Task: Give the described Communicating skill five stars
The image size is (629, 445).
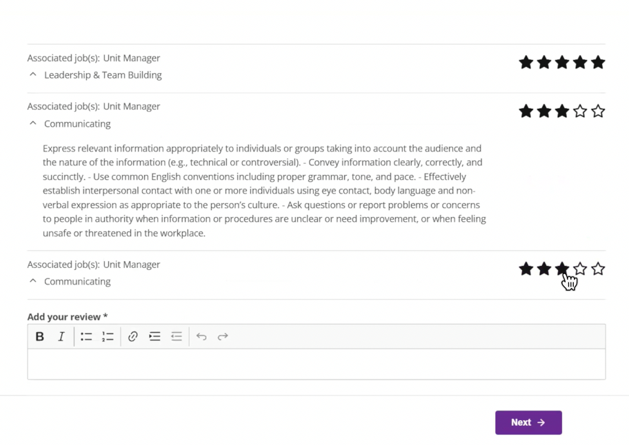Action: point(598,111)
